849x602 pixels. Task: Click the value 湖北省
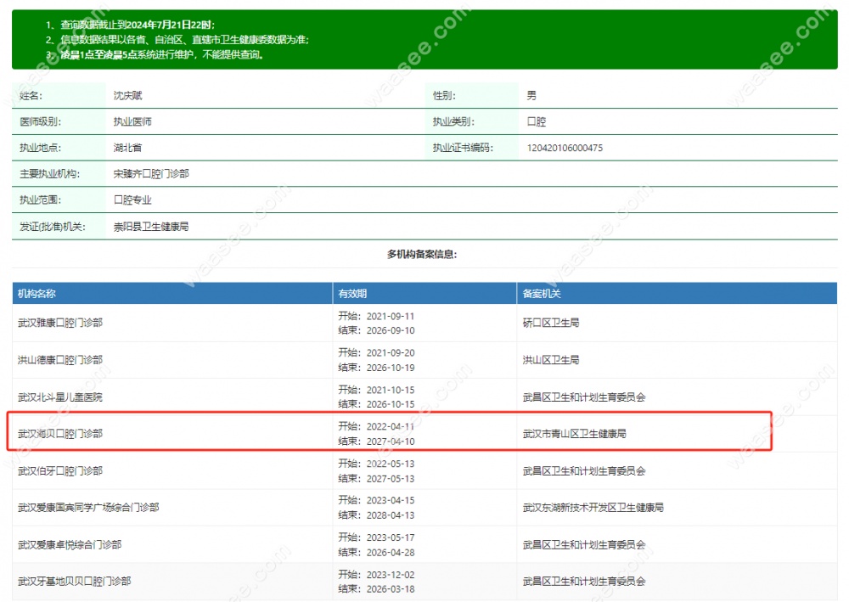(x=127, y=148)
